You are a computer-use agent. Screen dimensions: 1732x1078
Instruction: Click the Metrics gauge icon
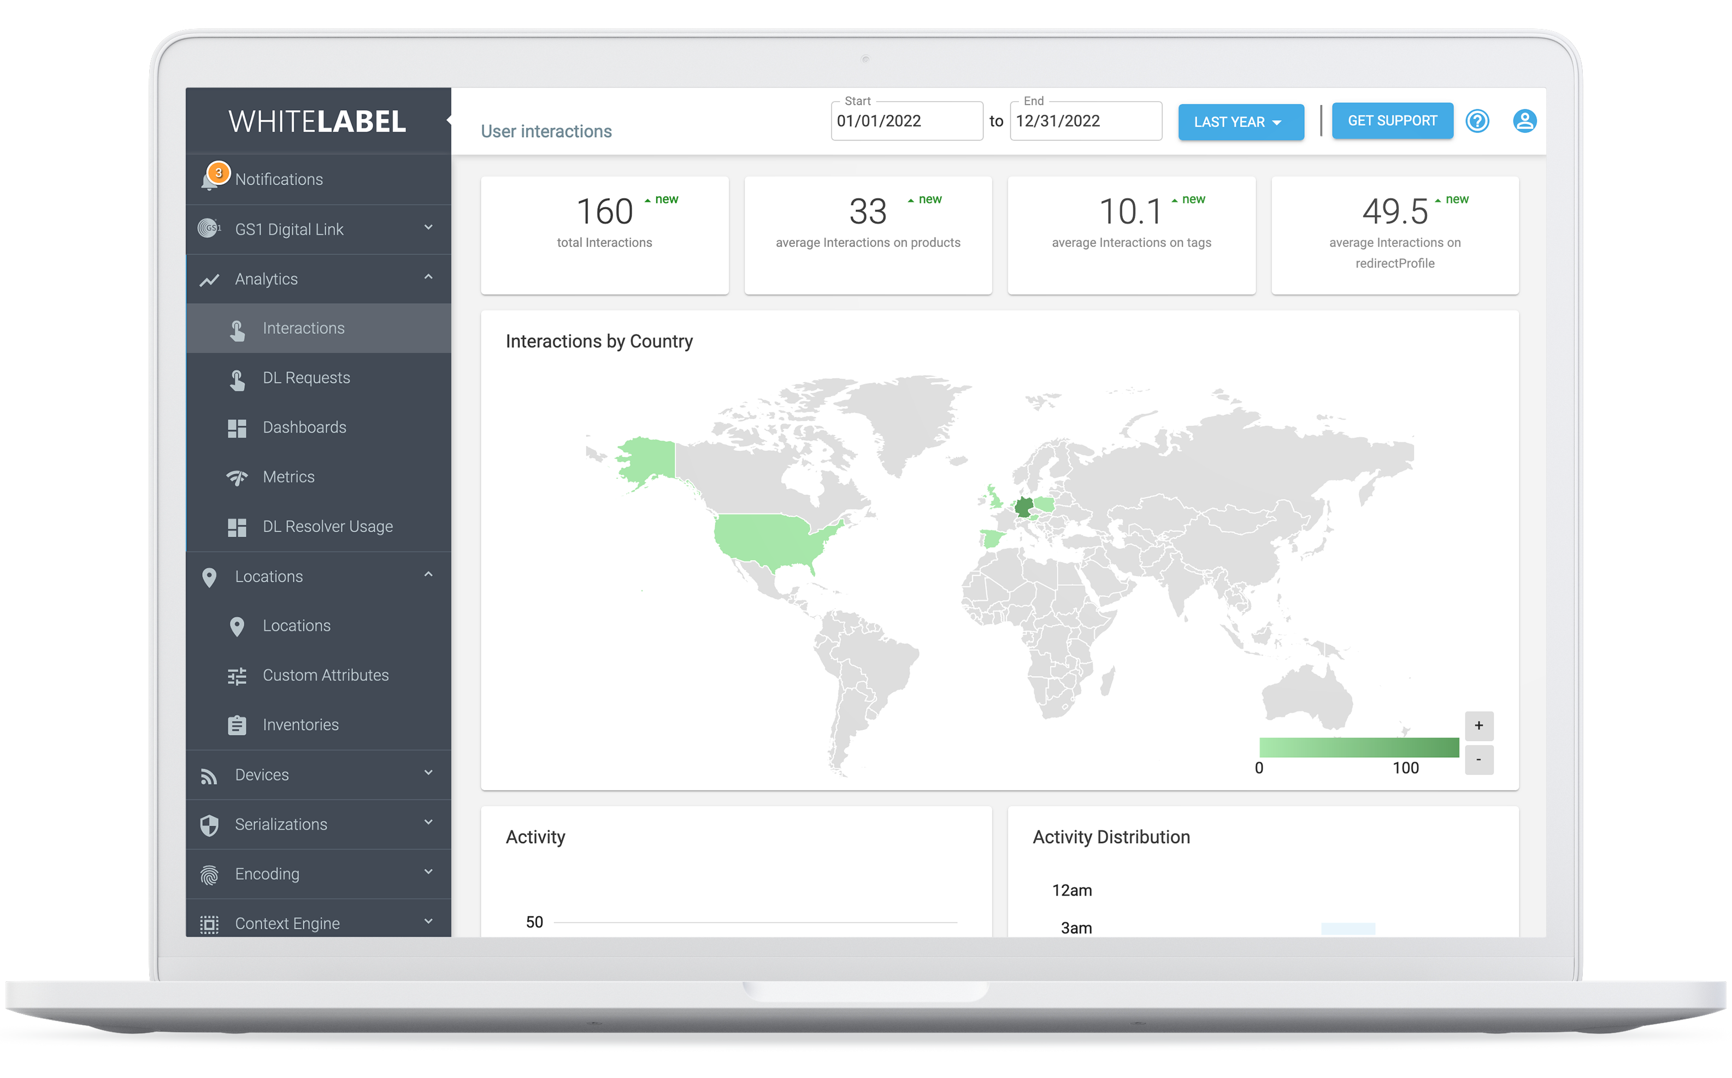pos(237,477)
